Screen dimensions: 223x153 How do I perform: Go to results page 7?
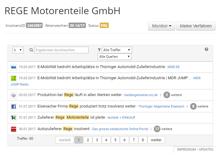134,140
